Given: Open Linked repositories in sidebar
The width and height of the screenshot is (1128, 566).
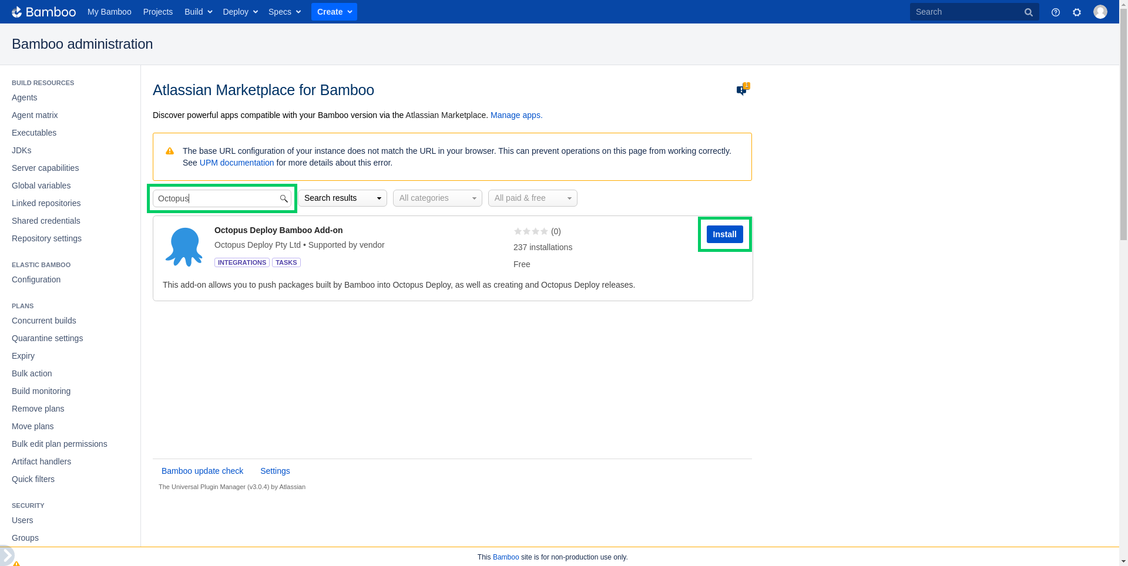Looking at the screenshot, I should pos(46,203).
